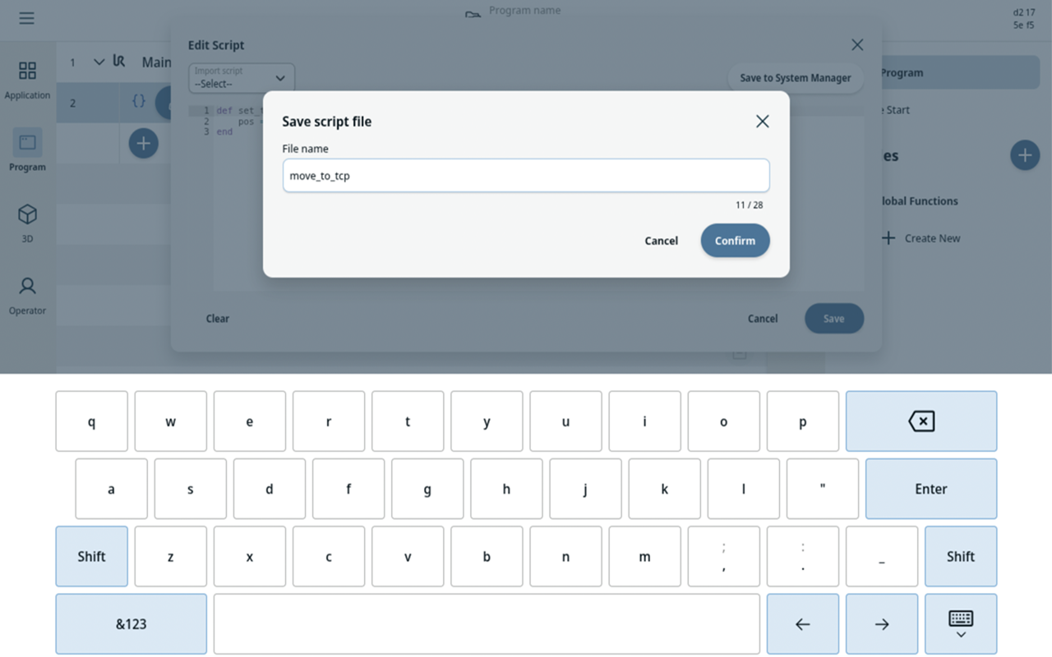Click Confirm to save script file
1052x657 pixels.
pos(735,241)
